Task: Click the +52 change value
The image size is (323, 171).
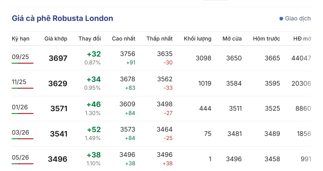Action: [x=94, y=130]
